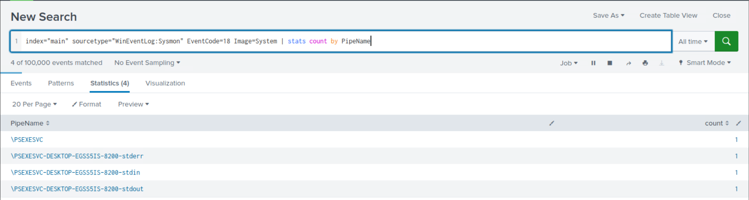The image size is (749, 200).
Task: Open the Format options
Action: (x=86, y=104)
